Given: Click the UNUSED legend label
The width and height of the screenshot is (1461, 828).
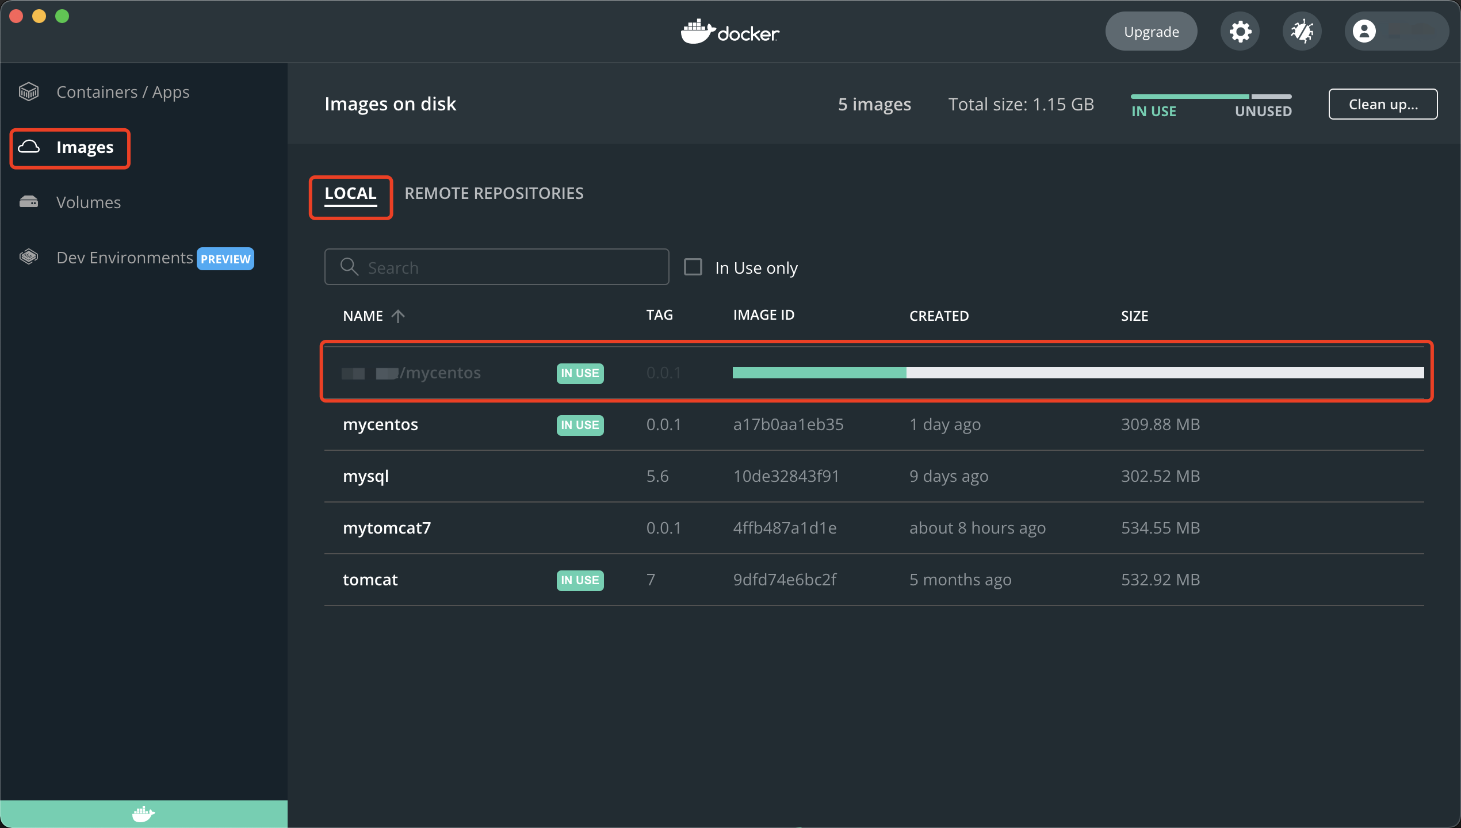Looking at the screenshot, I should pyautogui.click(x=1263, y=111).
